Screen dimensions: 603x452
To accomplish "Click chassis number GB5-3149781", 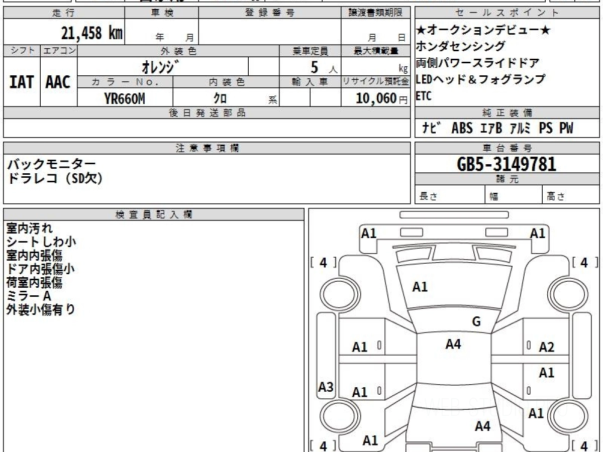I will 507,164.
